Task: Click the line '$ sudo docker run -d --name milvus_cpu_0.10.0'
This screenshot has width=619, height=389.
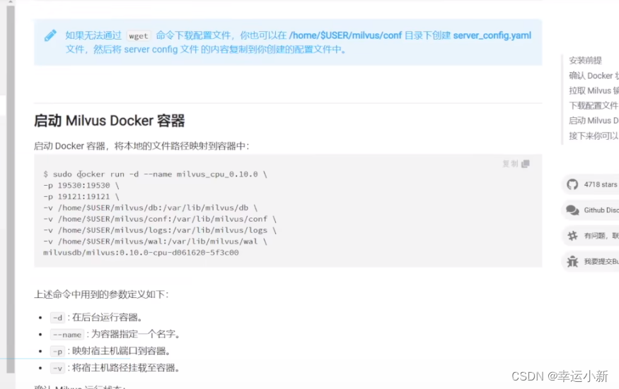Action: click(x=155, y=174)
